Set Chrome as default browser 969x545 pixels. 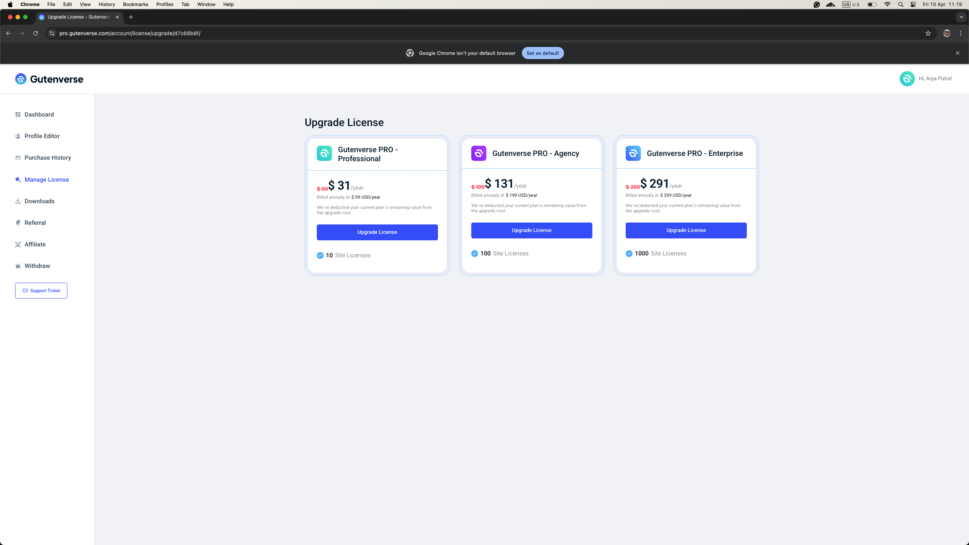[542, 53]
